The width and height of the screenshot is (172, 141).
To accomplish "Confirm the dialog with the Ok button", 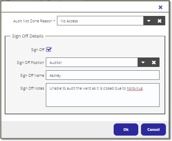I will point(126,130).
